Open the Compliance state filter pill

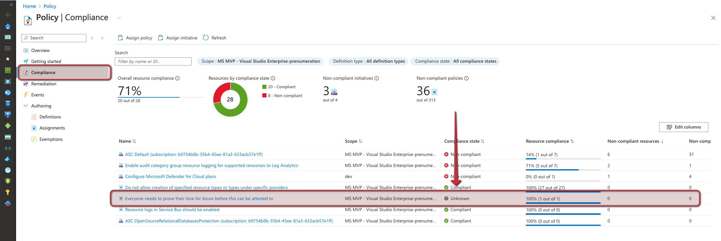pyautogui.click(x=456, y=61)
